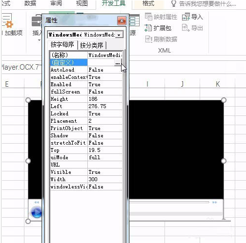Click the Refresh Data label
The width and height of the screenshot is (246, 243).
[x=165, y=39]
